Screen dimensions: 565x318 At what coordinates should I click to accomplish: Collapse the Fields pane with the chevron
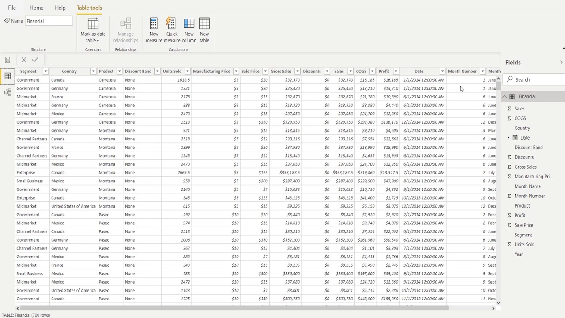click(561, 63)
